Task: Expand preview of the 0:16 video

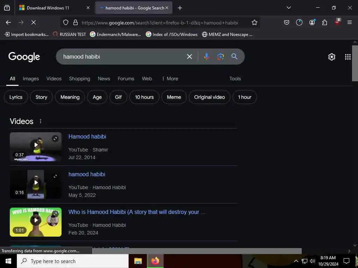Action: 55,176
